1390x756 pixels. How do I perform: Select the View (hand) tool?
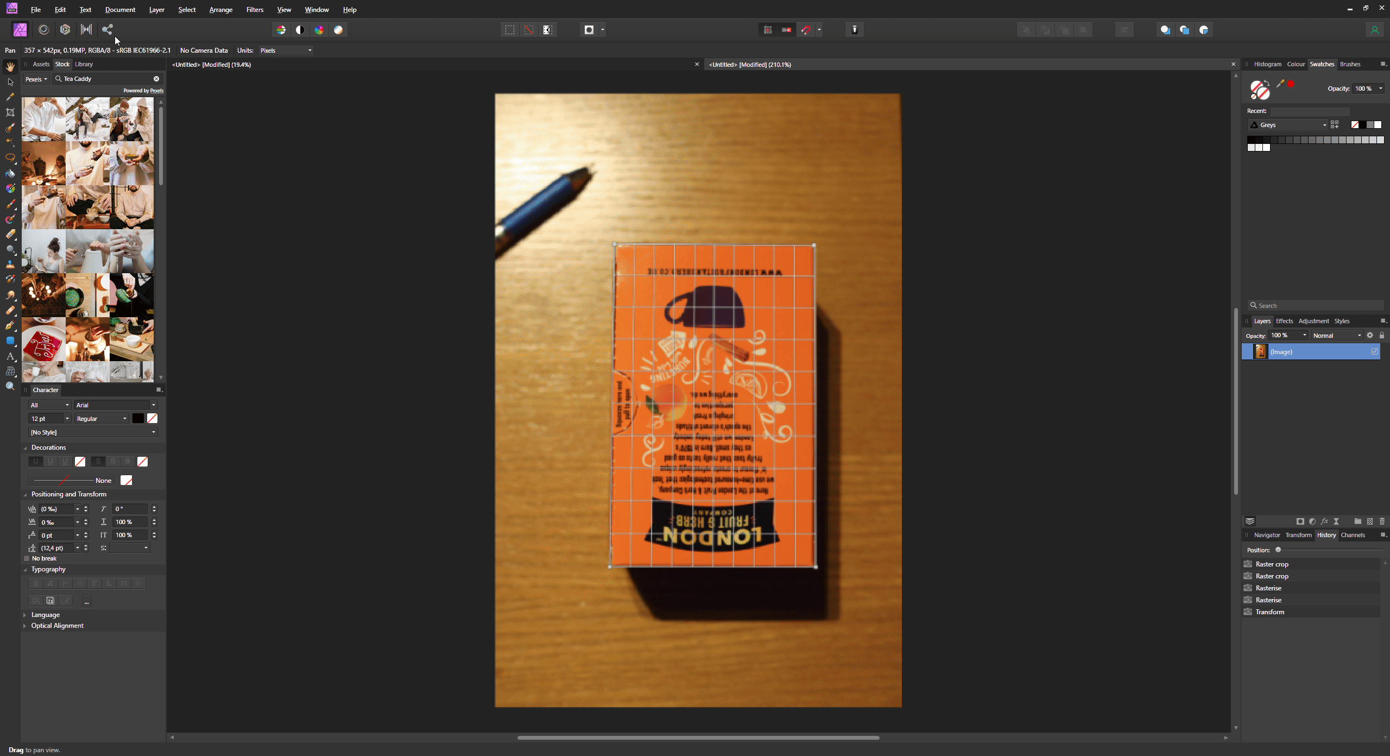pyautogui.click(x=10, y=67)
